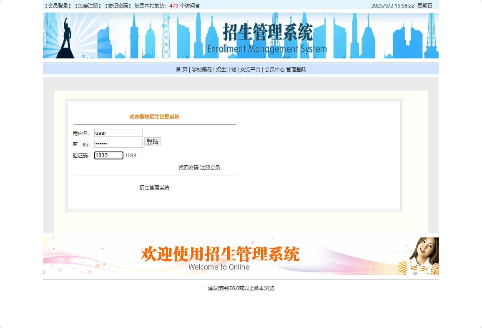Click the 管理登陆 admin login menu item
The height and width of the screenshot is (328, 482).
tap(296, 69)
